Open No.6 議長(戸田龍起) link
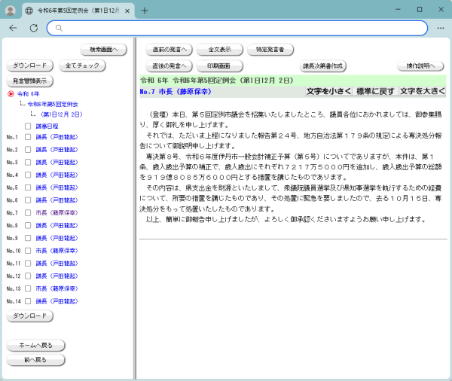 pos(56,200)
